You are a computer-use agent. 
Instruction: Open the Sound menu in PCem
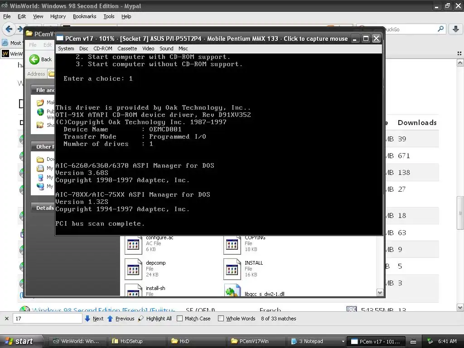[166, 48]
